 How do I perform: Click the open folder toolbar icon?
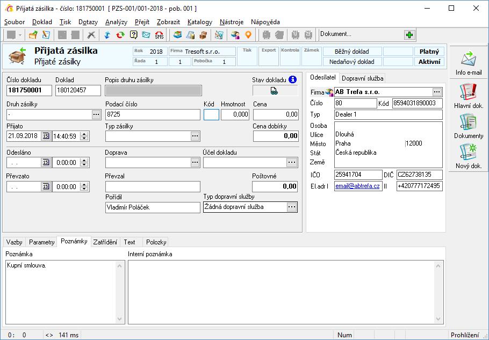pyautogui.click(x=33, y=34)
